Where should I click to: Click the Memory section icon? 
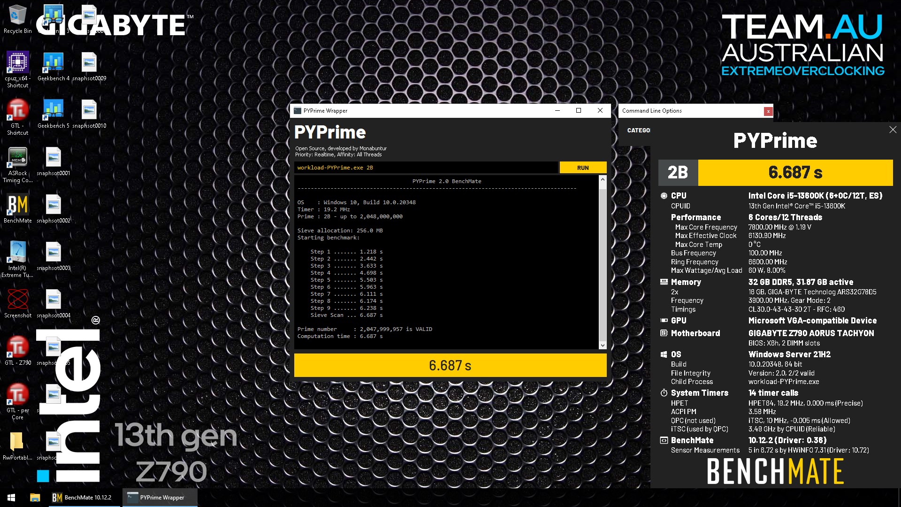tap(664, 282)
